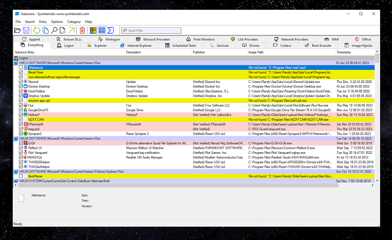Click in the Quick Filter box
392x240 pixels.
151,30
